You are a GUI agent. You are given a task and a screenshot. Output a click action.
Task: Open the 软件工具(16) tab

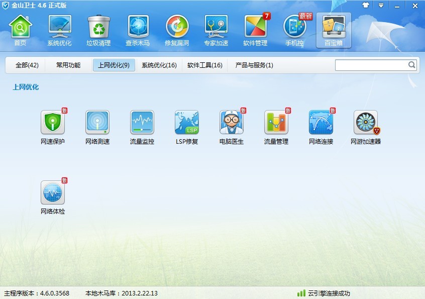(x=204, y=65)
